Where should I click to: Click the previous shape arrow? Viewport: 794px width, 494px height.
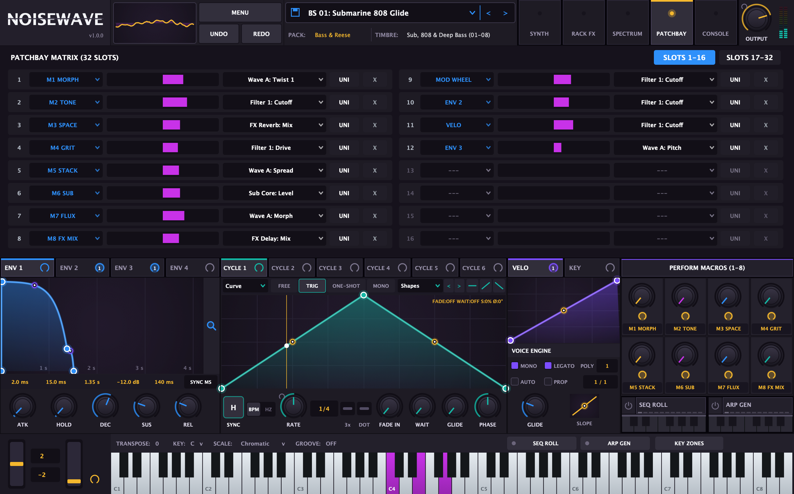tap(449, 286)
